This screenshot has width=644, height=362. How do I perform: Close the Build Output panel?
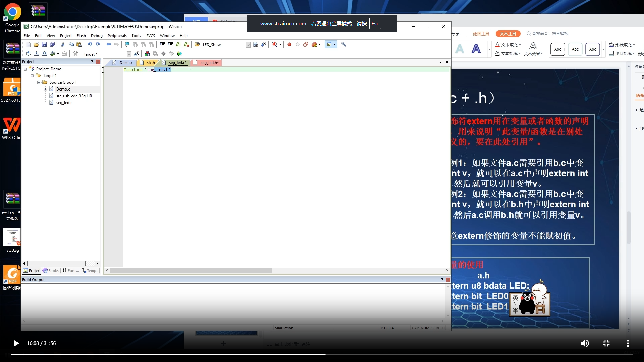coord(448,280)
